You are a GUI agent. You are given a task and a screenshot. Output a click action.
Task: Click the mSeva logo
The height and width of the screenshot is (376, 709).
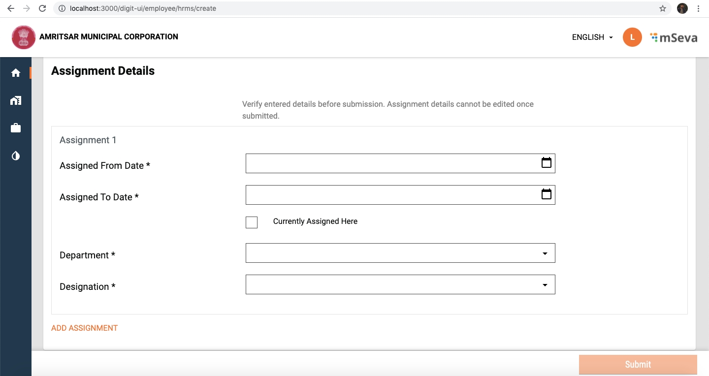tap(673, 37)
